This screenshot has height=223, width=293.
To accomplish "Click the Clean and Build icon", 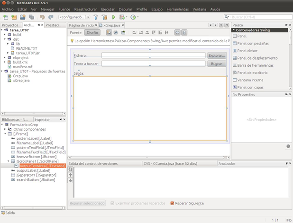I will 104,17.
